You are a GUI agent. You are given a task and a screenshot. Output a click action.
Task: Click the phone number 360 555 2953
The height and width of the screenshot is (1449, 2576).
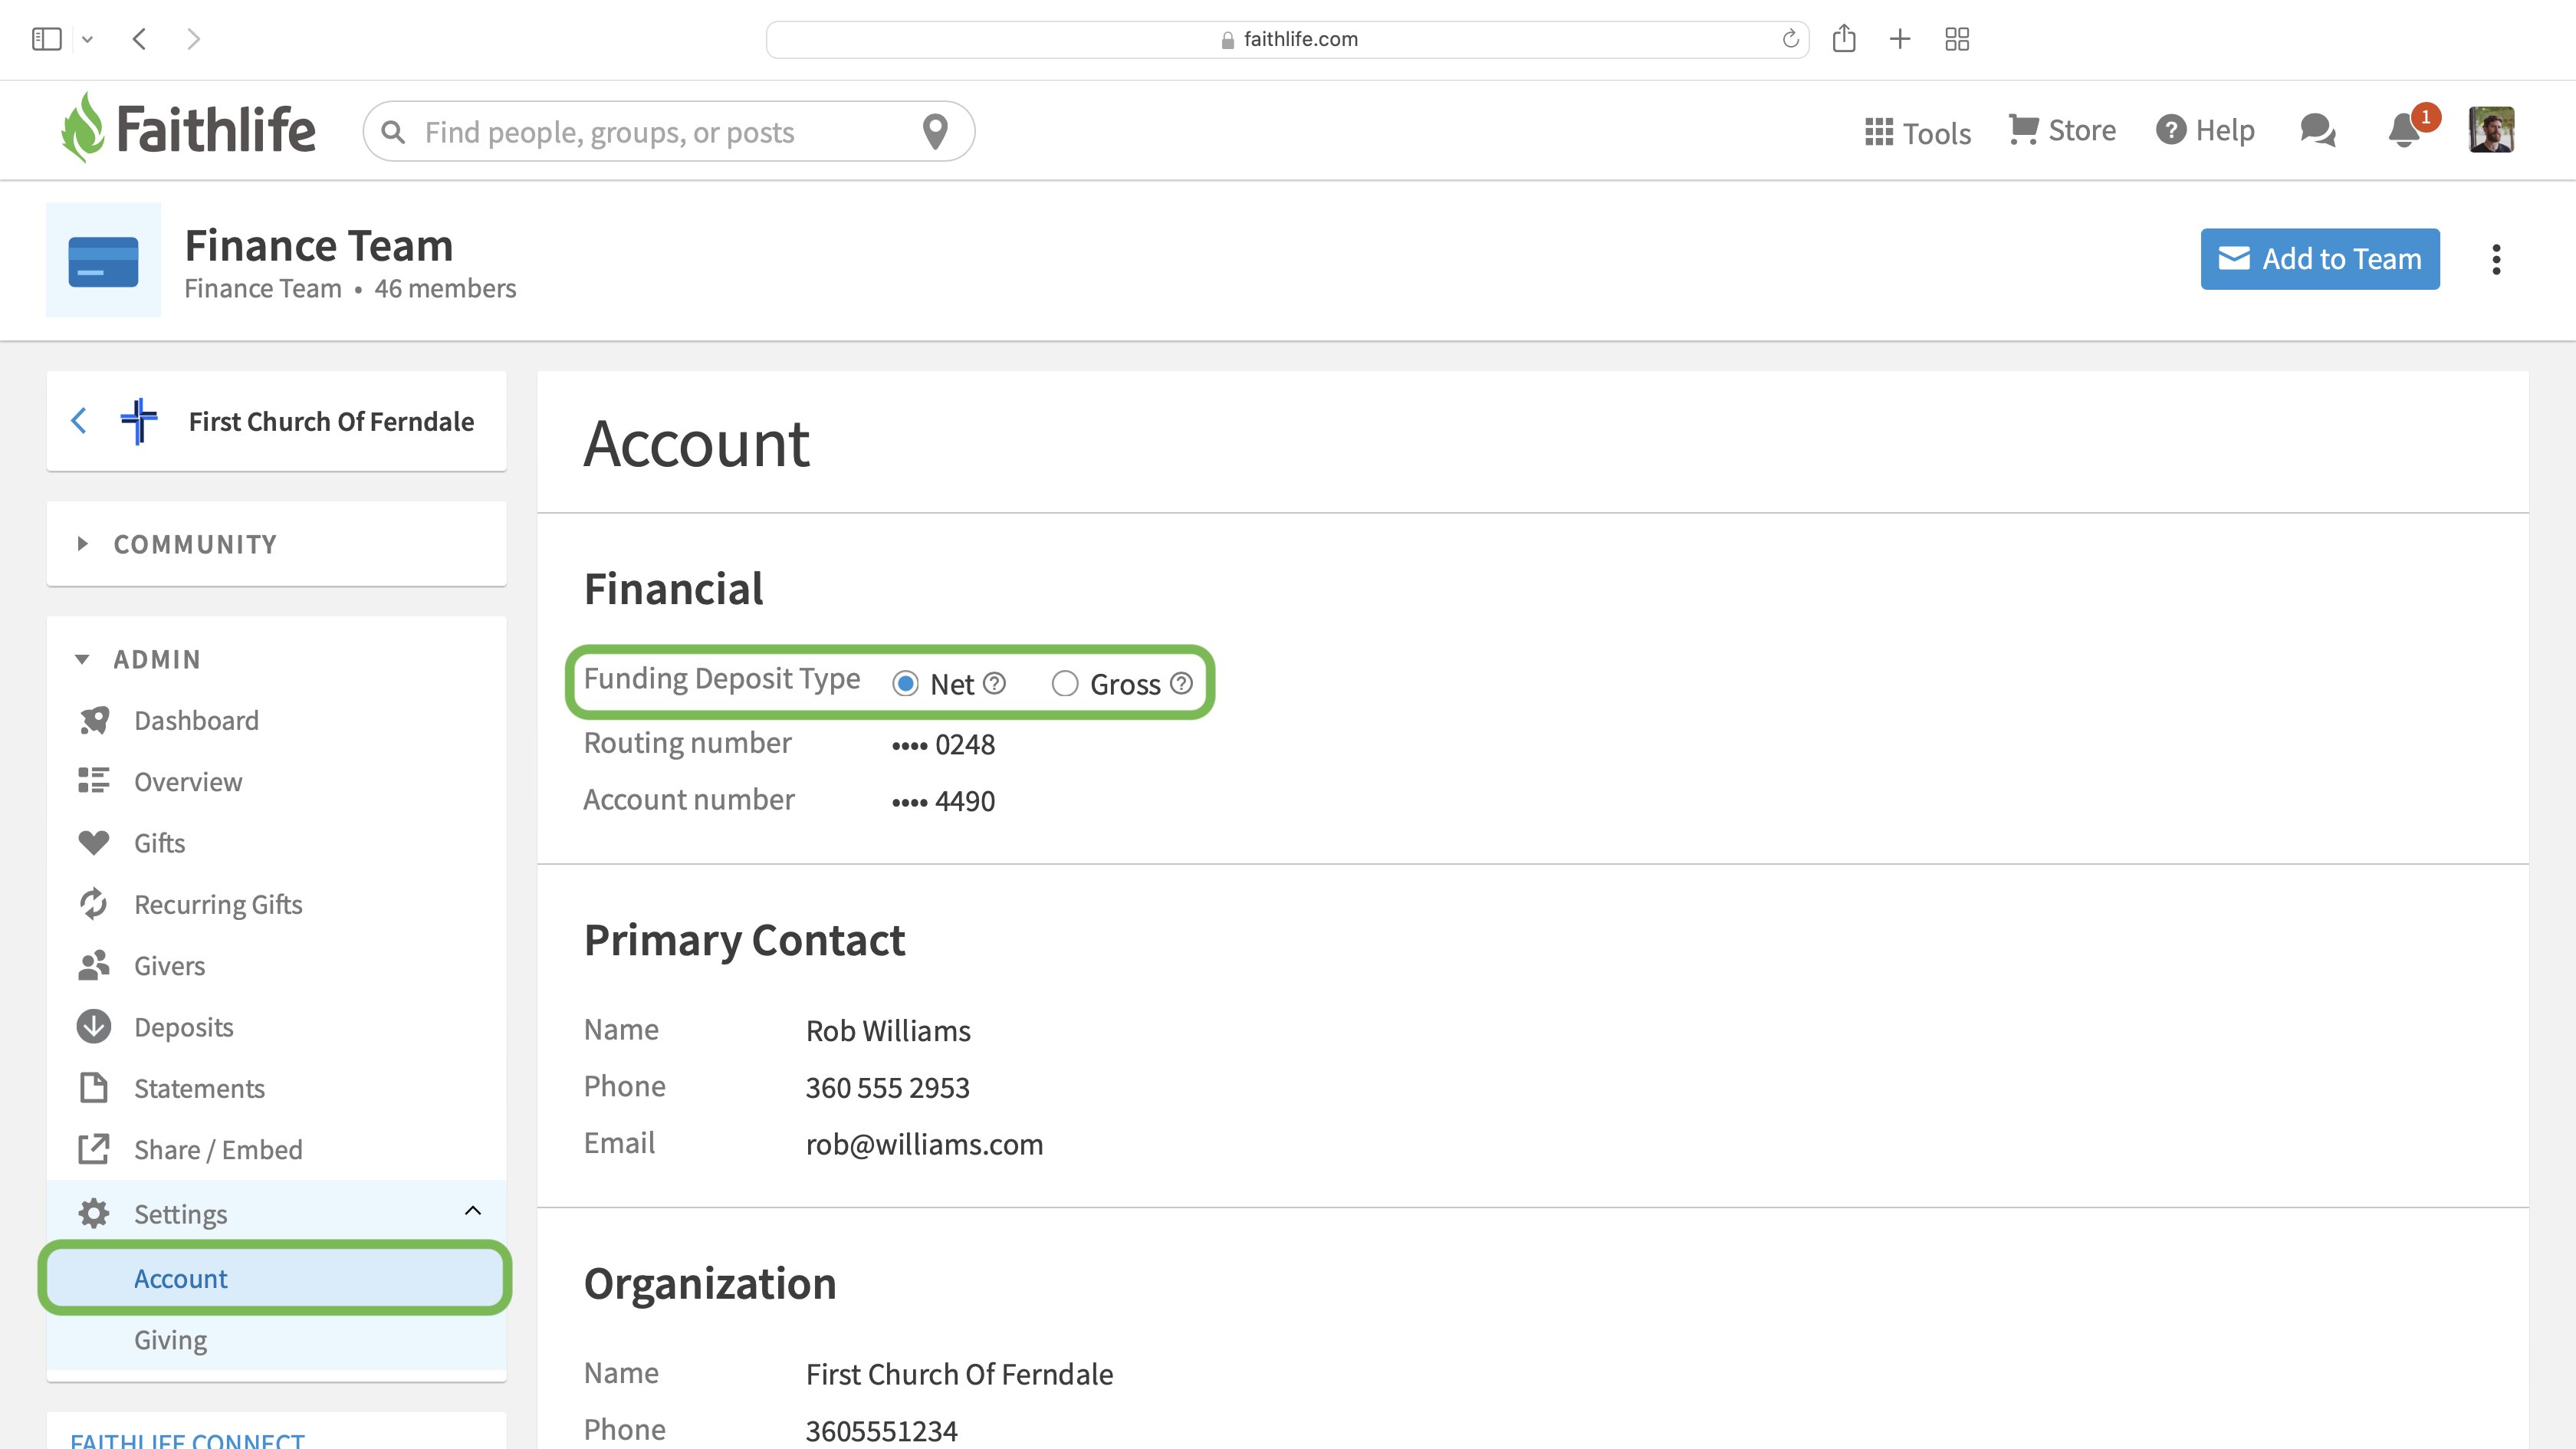888,1088
